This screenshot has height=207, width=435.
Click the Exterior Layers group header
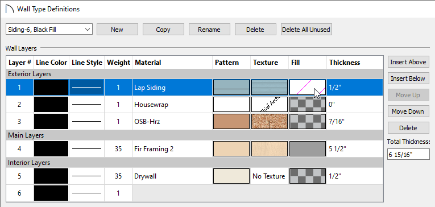[194, 74]
